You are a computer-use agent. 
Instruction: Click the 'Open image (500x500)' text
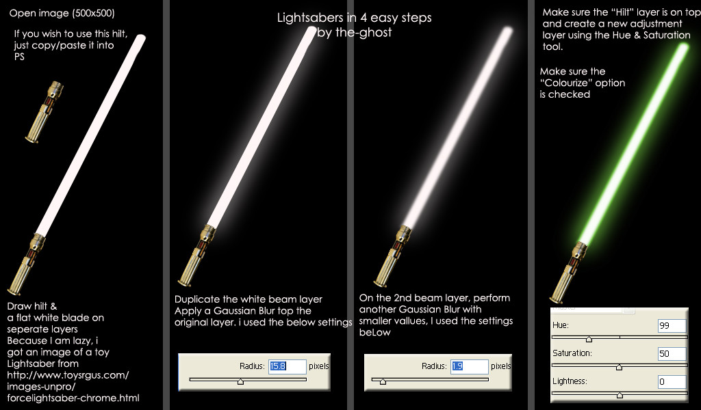tap(62, 14)
